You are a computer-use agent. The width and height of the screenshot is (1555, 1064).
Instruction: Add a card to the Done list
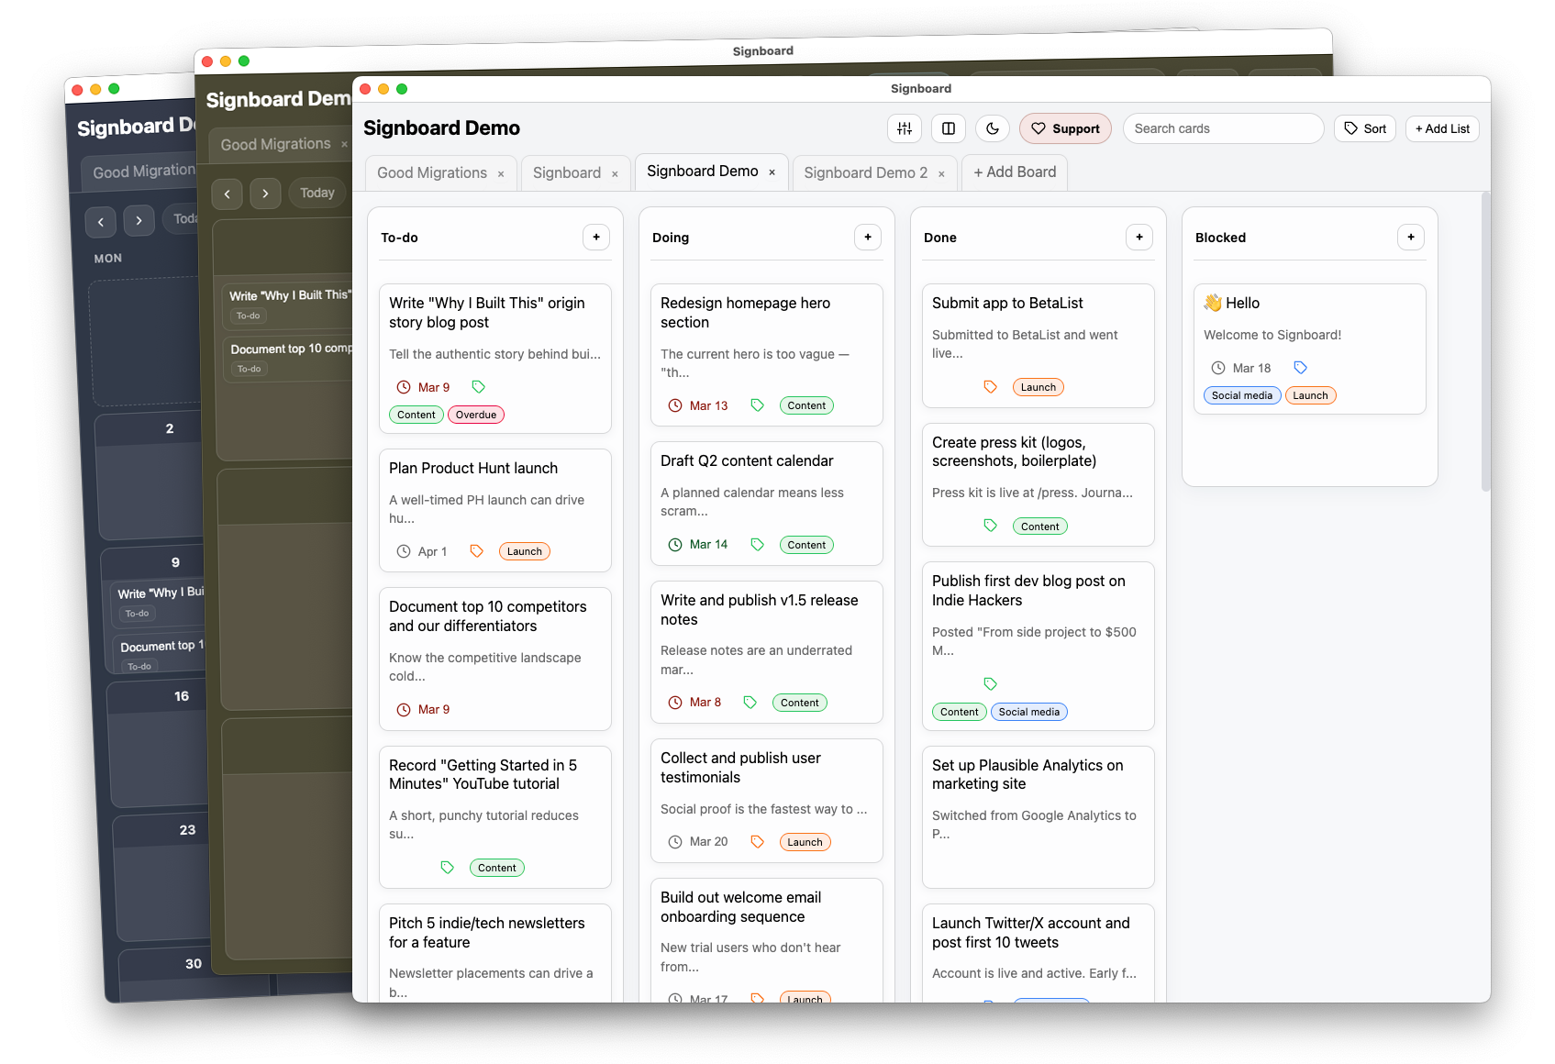click(1139, 238)
